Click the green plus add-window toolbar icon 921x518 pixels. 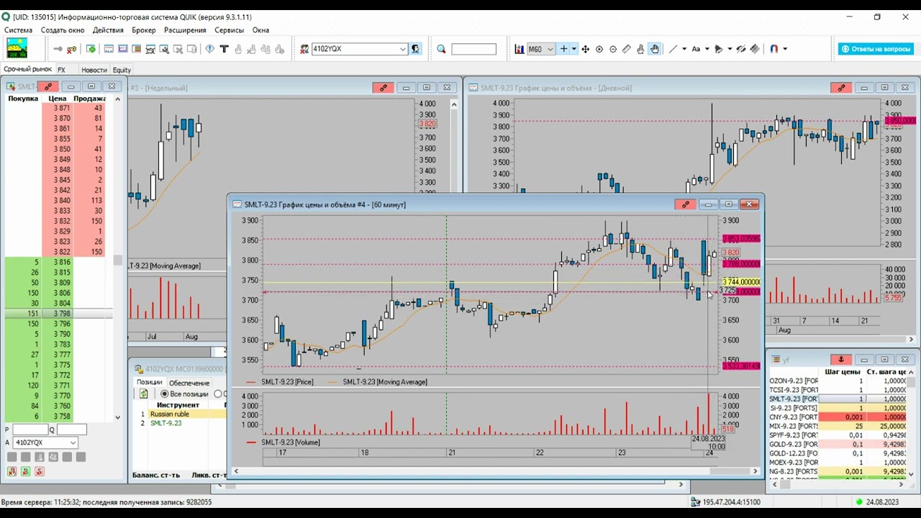(x=91, y=49)
